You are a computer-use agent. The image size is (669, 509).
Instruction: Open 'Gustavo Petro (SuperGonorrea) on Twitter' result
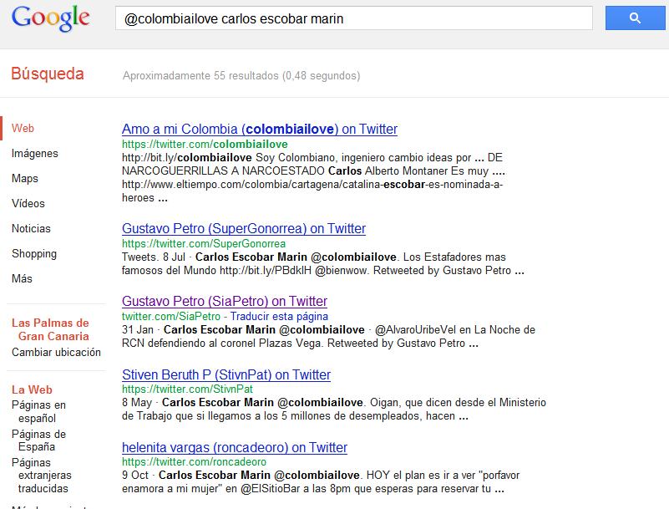[x=244, y=228]
